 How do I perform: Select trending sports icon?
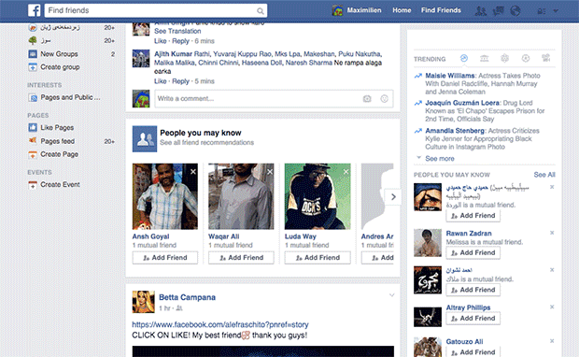(526, 58)
